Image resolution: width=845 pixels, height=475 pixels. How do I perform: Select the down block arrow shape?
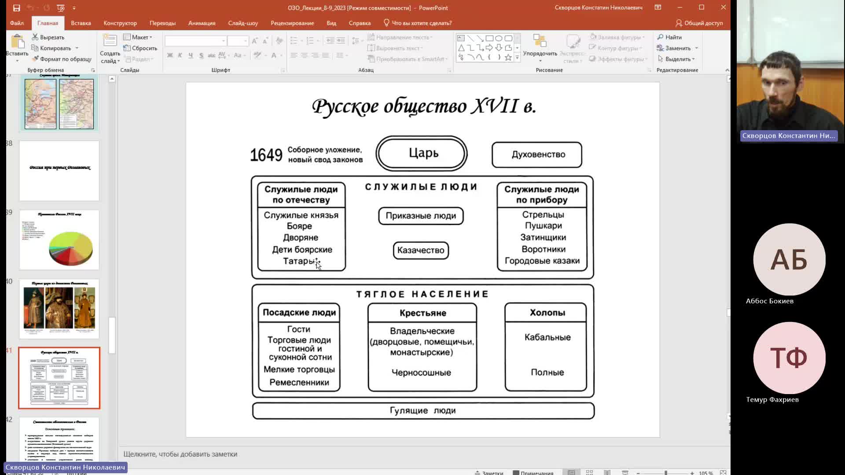[x=499, y=47]
